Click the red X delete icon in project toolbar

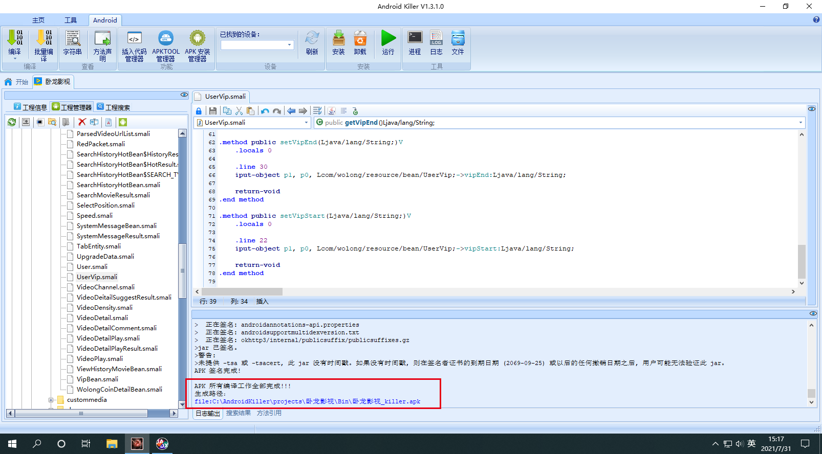[82, 122]
